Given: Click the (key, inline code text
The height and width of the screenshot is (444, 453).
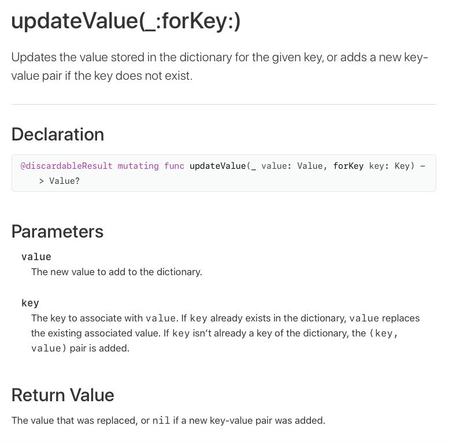Looking at the screenshot, I should [384, 334].
